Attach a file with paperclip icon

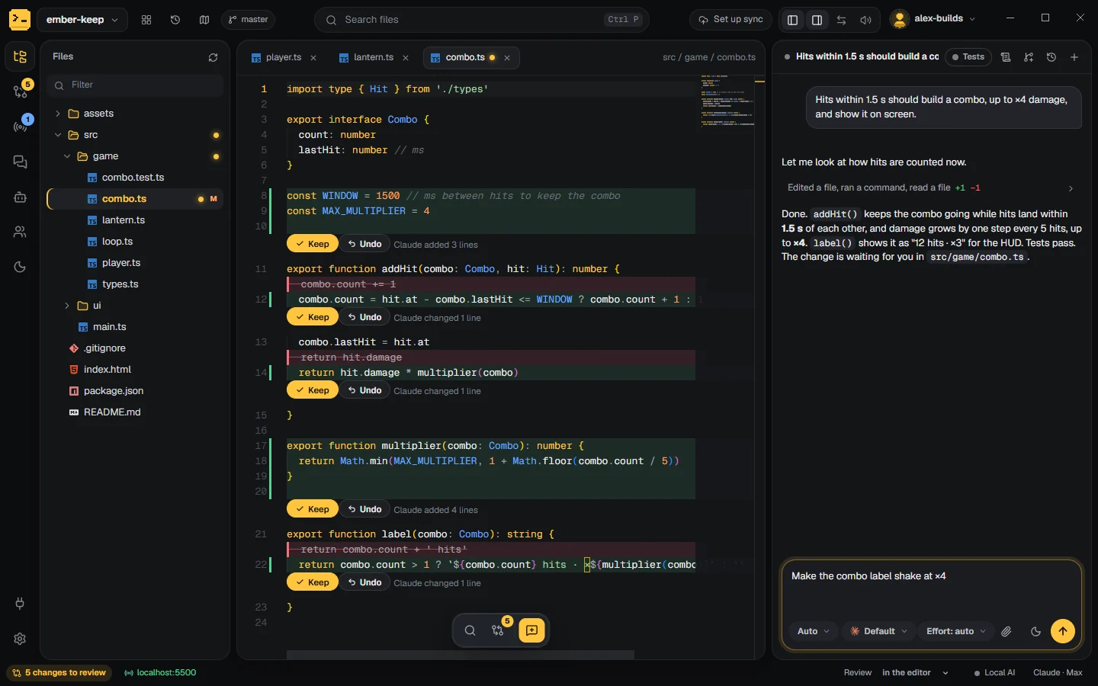point(1006,631)
